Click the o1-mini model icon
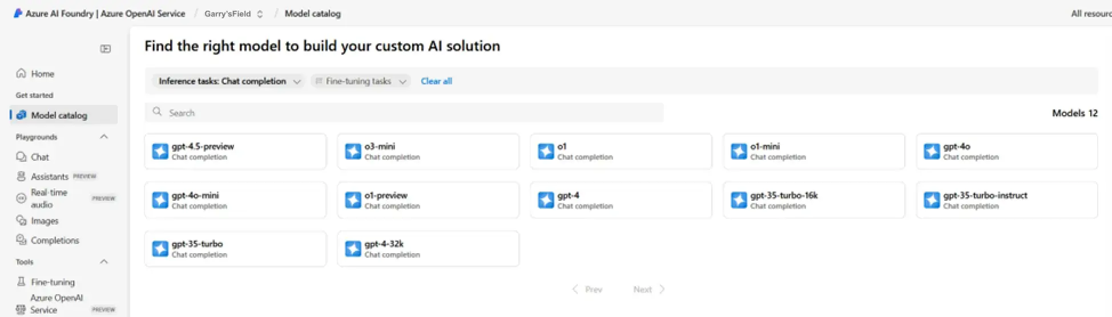1112x317 pixels. coord(739,151)
